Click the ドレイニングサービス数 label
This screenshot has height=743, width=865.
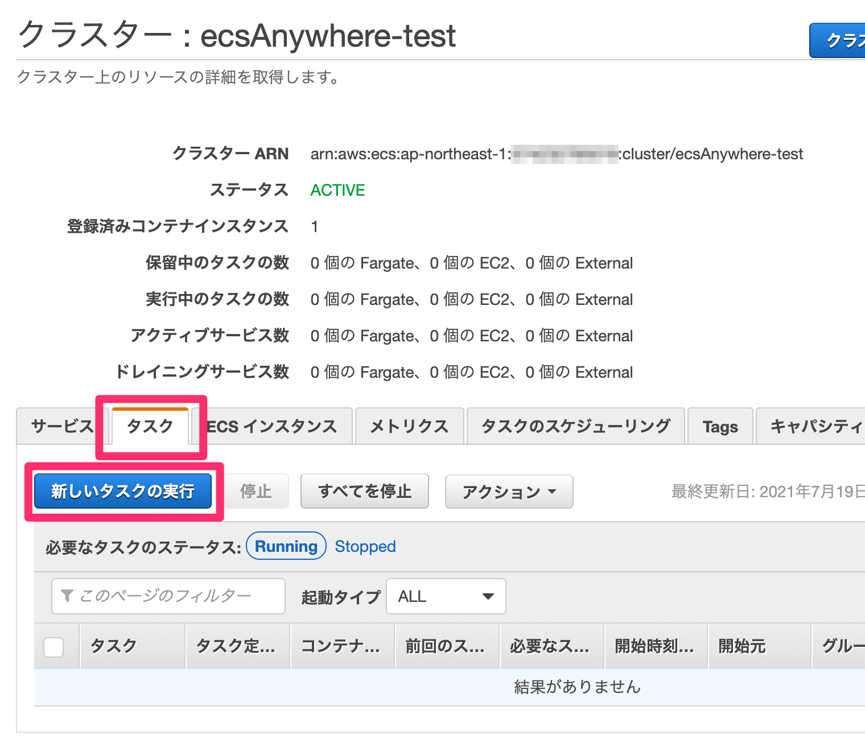point(202,372)
